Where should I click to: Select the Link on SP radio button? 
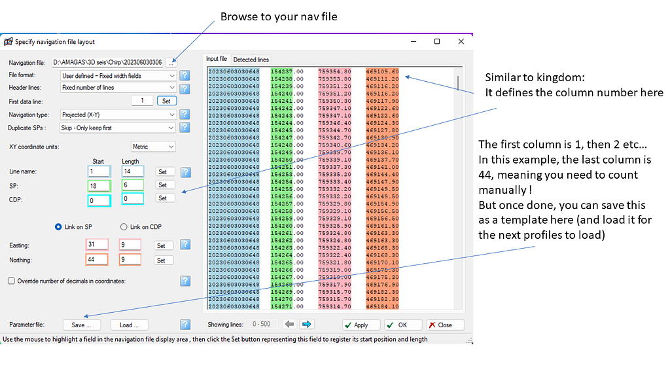tap(58, 227)
